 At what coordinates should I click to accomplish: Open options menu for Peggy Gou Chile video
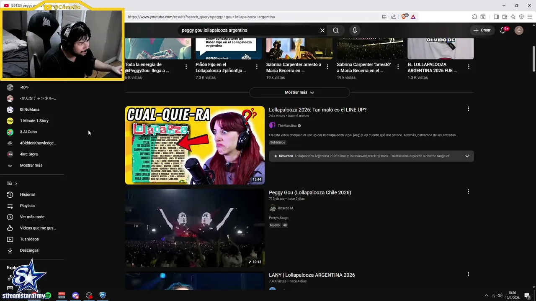pyautogui.click(x=468, y=191)
